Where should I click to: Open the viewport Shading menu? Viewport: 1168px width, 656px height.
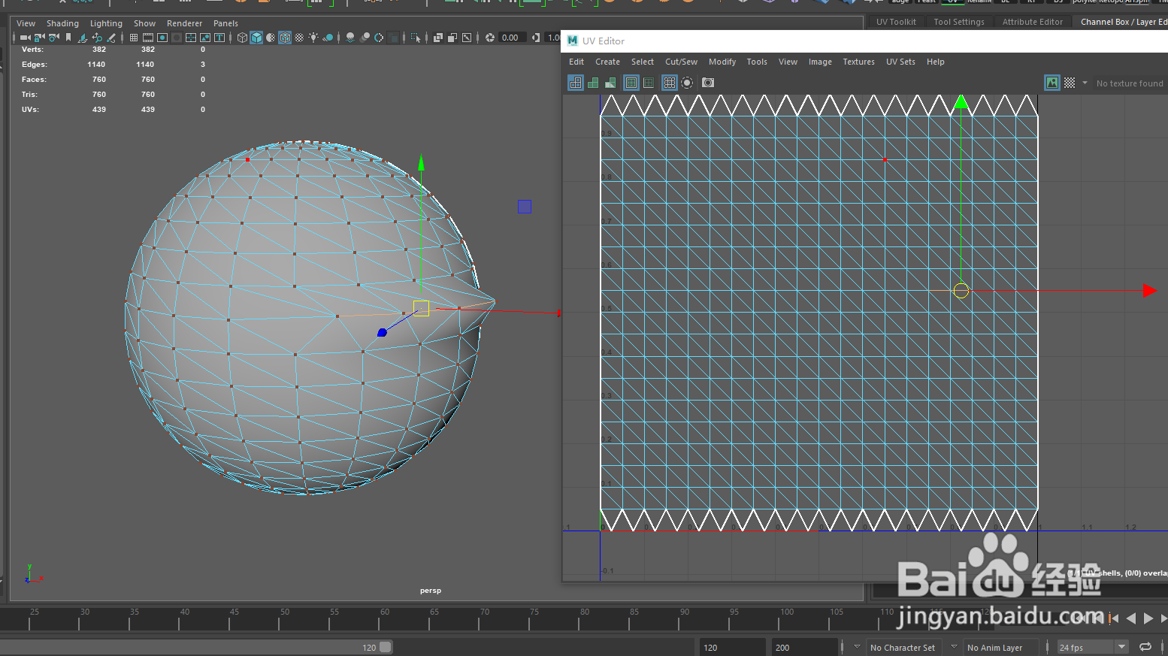[62, 23]
